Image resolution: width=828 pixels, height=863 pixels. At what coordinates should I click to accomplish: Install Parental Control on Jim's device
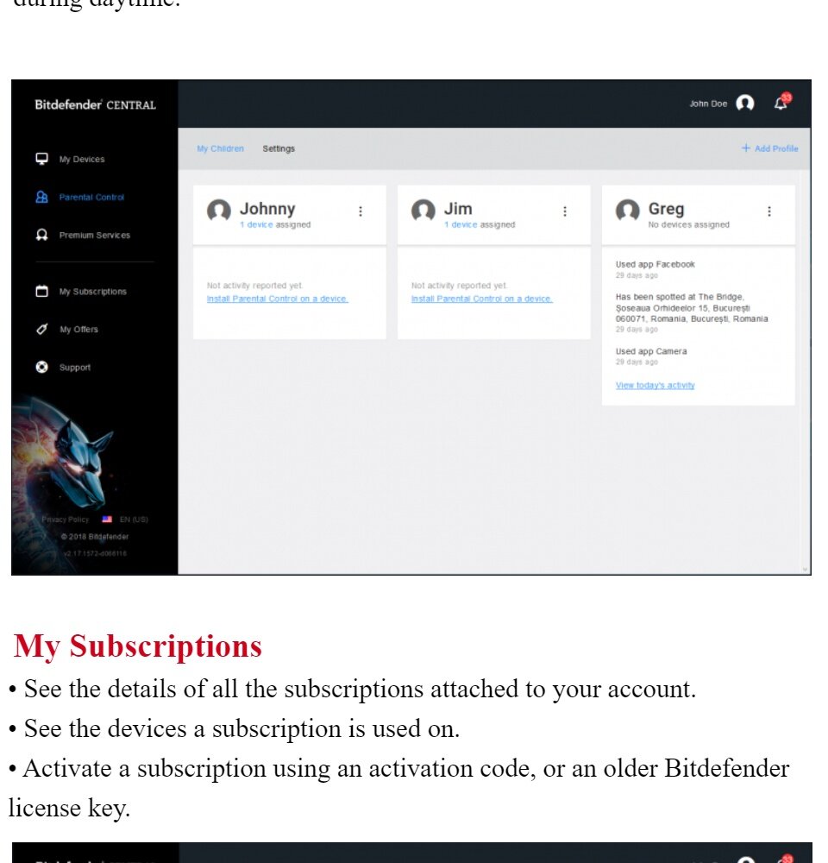(482, 299)
